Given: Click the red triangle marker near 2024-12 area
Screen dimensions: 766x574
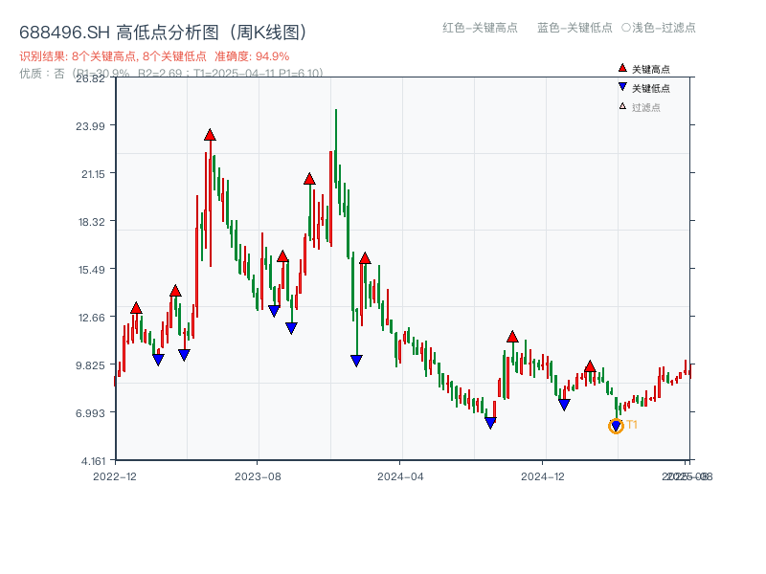Looking at the screenshot, I should tap(590, 364).
